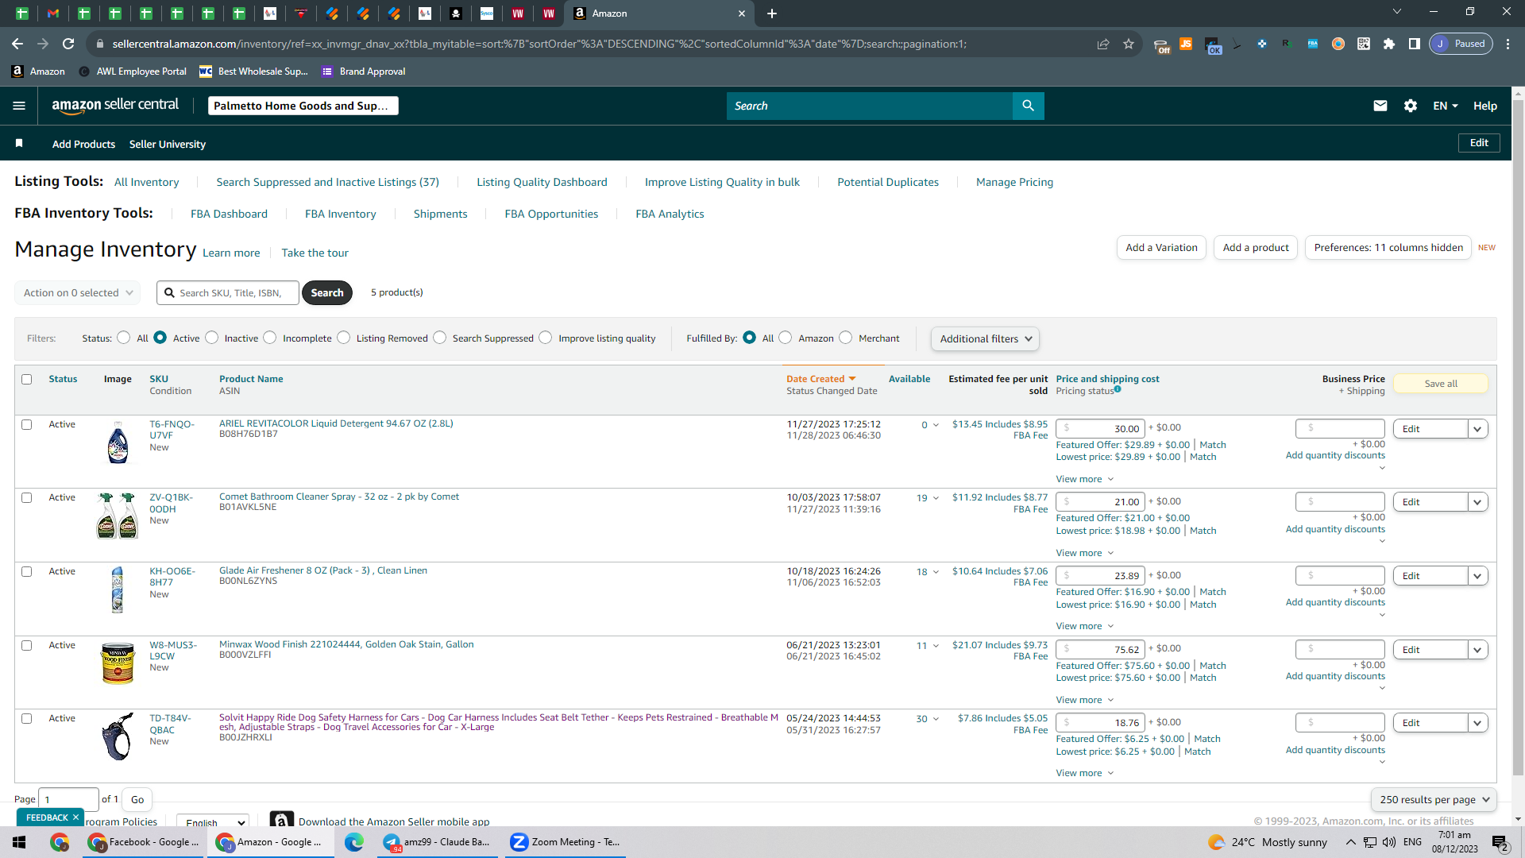Check the box for Comet Bathroom Cleaner row
This screenshot has width=1525, height=858.
click(x=26, y=498)
